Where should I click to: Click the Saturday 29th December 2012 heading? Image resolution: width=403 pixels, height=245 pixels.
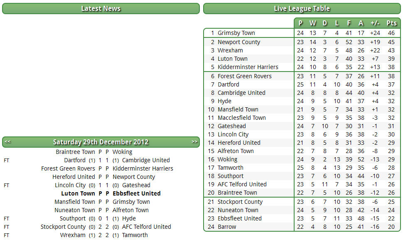coord(101,142)
